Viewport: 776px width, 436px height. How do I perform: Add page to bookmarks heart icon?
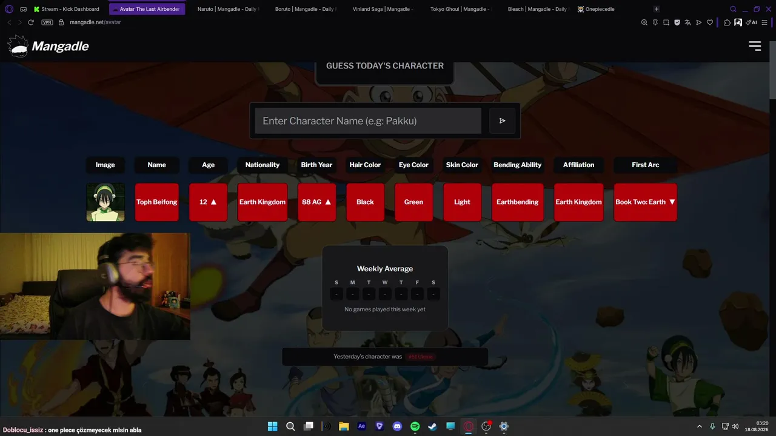tap(710, 22)
